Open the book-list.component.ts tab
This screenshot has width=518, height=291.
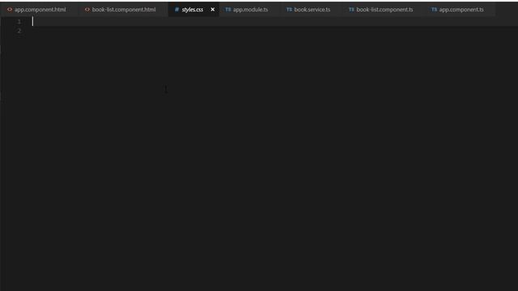[x=384, y=10]
